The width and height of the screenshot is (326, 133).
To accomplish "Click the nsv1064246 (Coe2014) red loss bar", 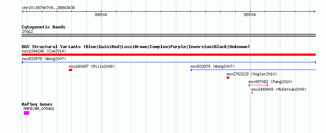I will [x=168, y=55].
